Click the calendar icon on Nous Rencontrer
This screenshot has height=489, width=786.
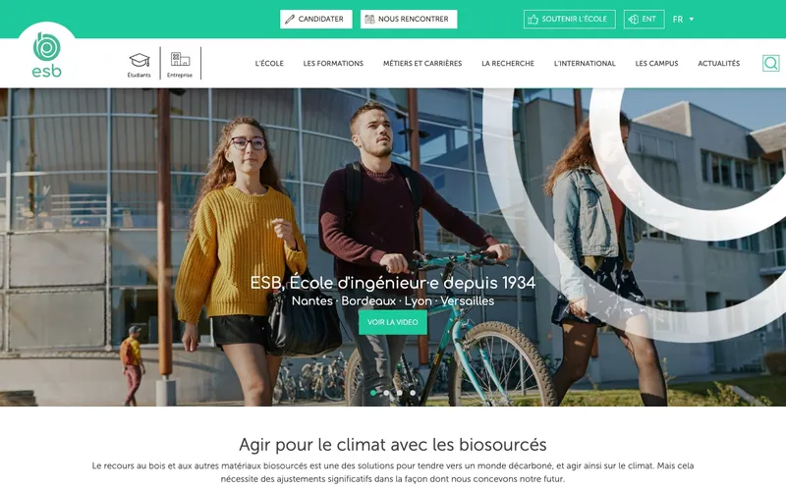(x=369, y=19)
